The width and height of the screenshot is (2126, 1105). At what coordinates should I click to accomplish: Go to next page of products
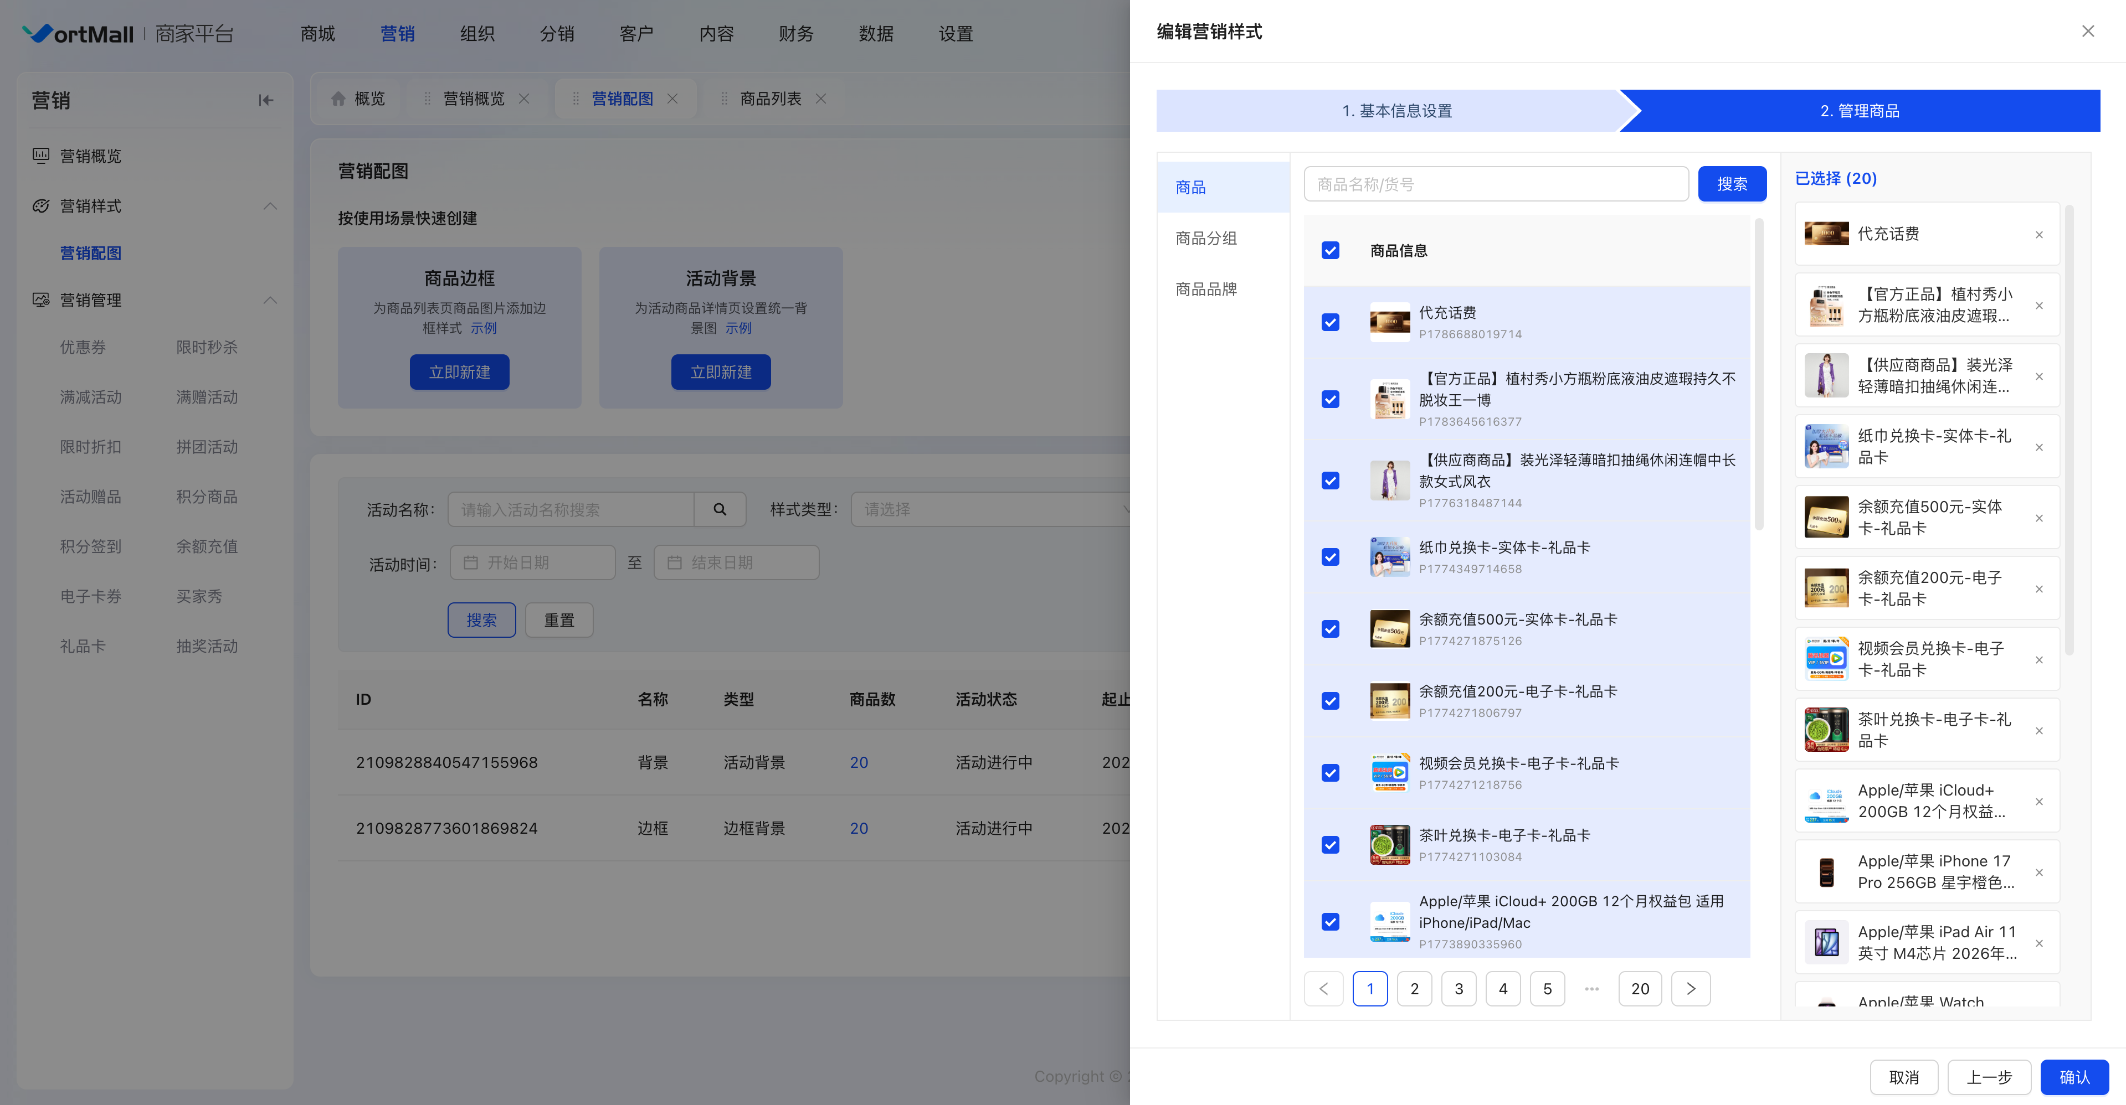click(x=1690, y=989)
